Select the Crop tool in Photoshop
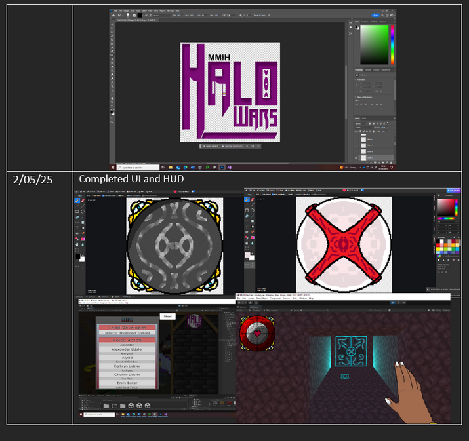The image size is (469, 441). [x=112, y=40]
